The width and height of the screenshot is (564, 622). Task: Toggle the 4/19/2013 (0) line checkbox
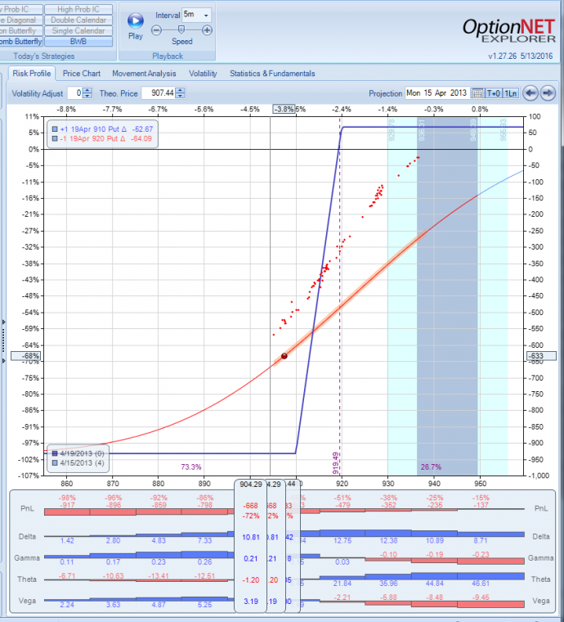click(x=55, y=453)
